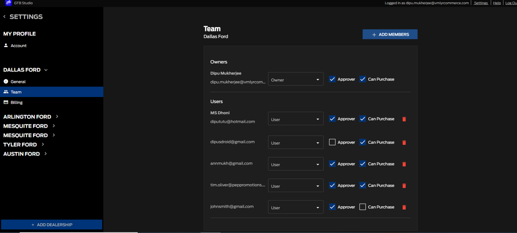Enable Can Purchase for johnsmith@gmail.com
The height and width of the screenshot is (233, 517).
362,207
